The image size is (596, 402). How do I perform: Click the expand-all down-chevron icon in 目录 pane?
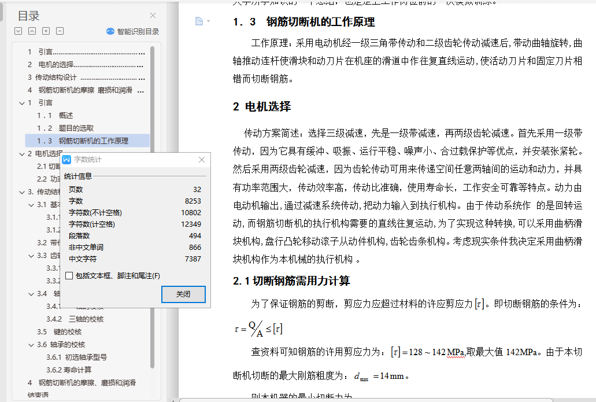coord(18,31)
